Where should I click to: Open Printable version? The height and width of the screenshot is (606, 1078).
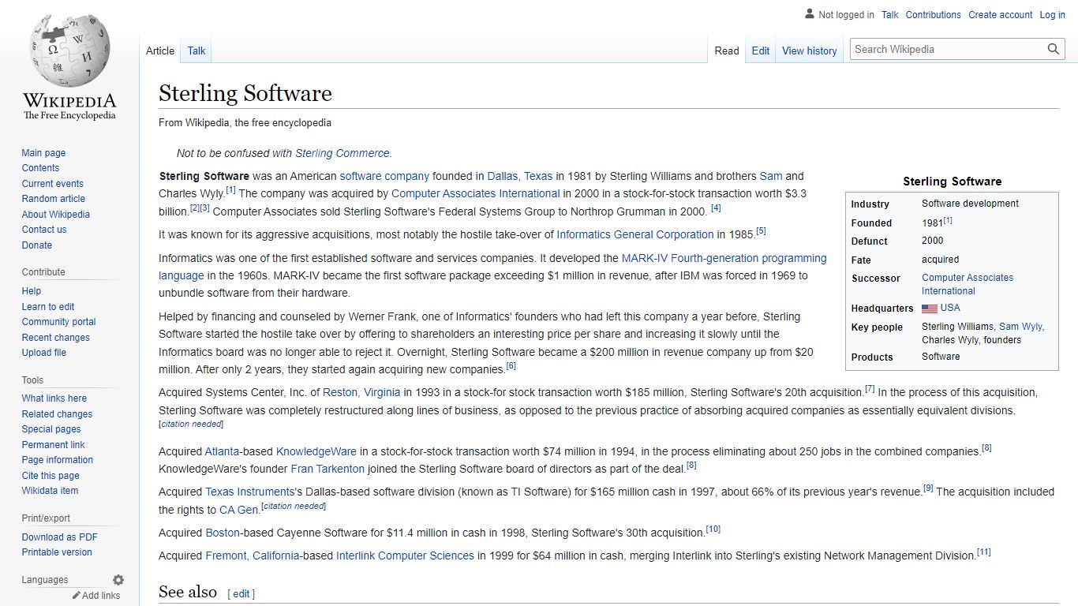click(57, 552)
